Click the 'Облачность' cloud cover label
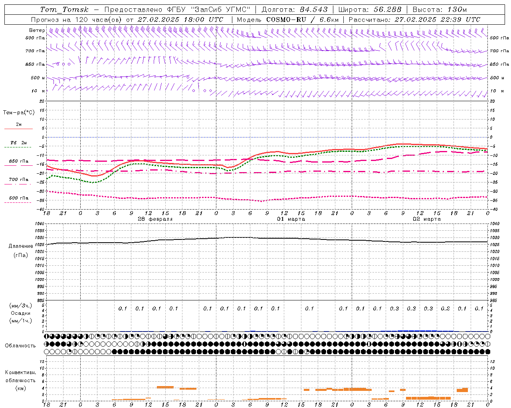The height and width of the screenshot is (408, 511). (x=20, y=346)
